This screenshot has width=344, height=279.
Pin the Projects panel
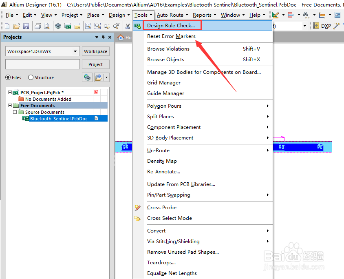(x=104, y=37)
